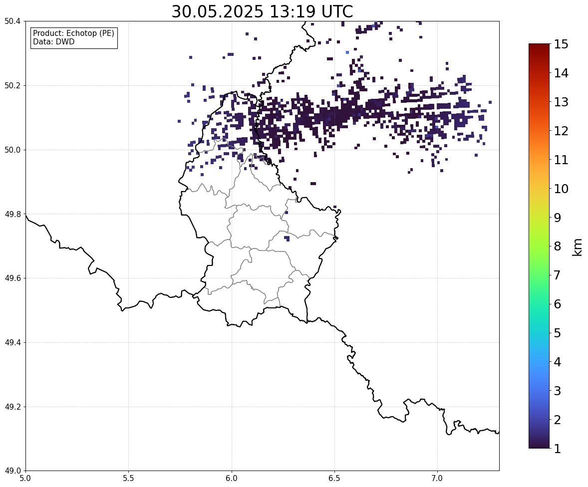588x487 pixels.
Task: Click colorbar tick label 2
Action: click(557, 420)
